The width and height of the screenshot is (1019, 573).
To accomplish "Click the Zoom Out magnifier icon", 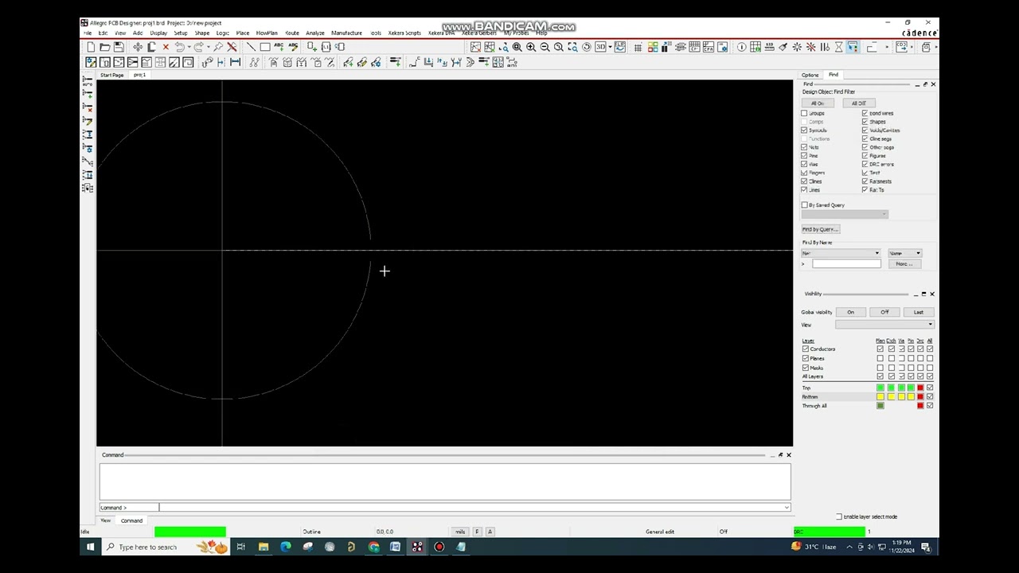I will tap(545, 47).
